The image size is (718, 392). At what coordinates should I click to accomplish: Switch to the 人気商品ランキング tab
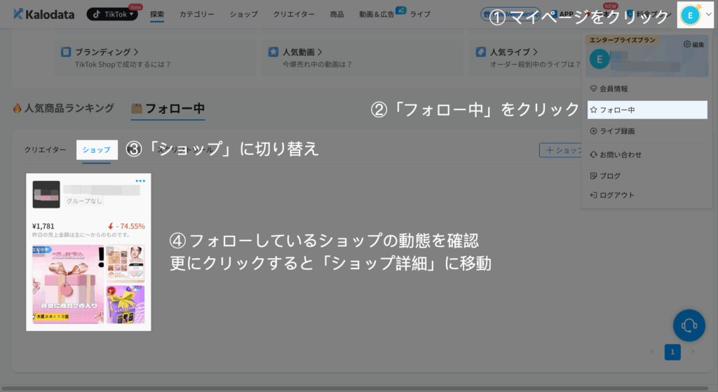63,109
